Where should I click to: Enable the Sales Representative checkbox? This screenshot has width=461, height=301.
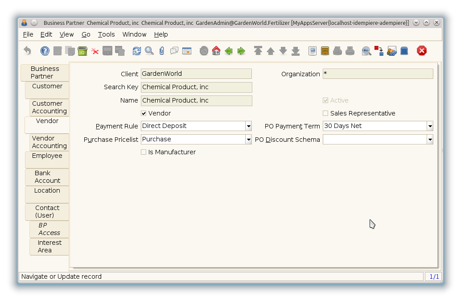pyautogui.click(x=325, y=113)
